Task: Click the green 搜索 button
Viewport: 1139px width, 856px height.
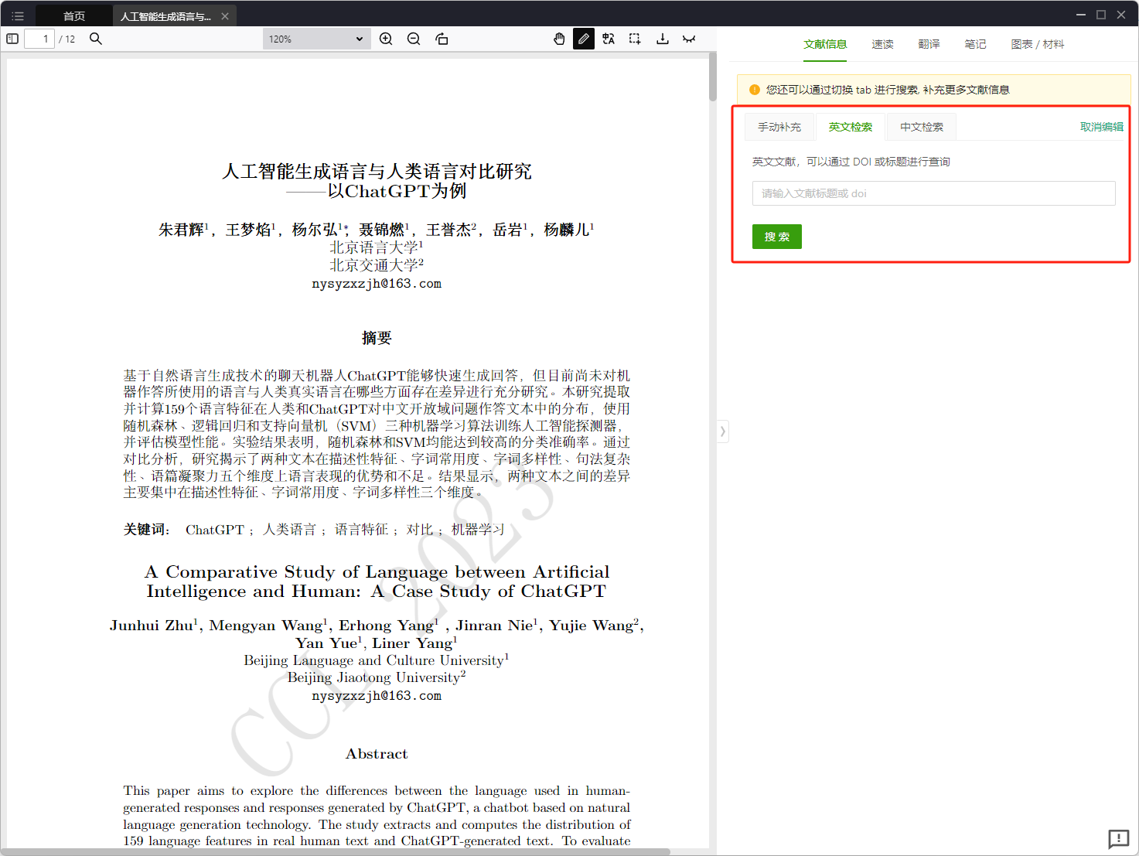Action: click(x=777, y=237)
